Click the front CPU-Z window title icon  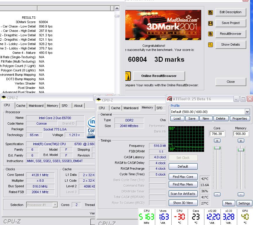(99, 99)
